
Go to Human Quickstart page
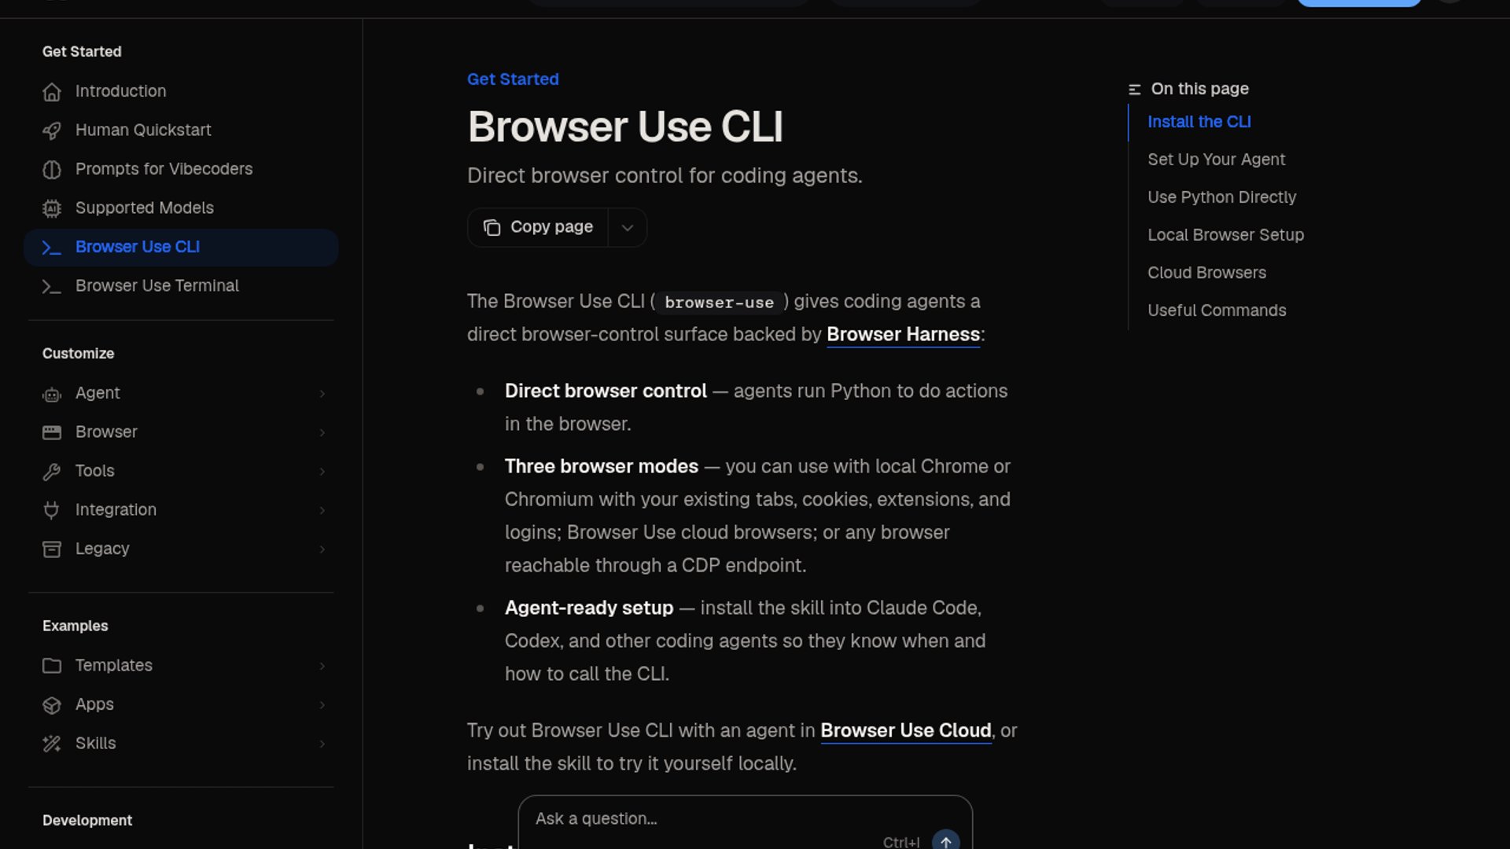point(181,130)
